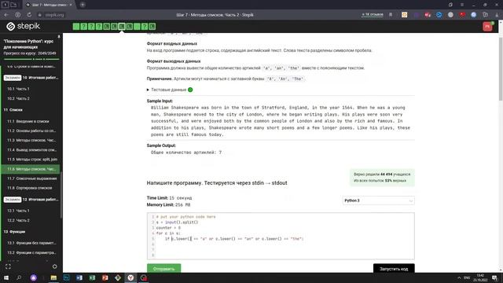Click the red extension icon in toolbar
This screenshot has height=283, width=503.
coord(462,15)
